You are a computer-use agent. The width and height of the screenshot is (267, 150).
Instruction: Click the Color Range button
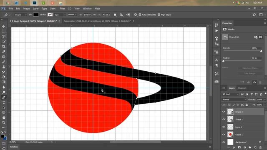[250, 73]
